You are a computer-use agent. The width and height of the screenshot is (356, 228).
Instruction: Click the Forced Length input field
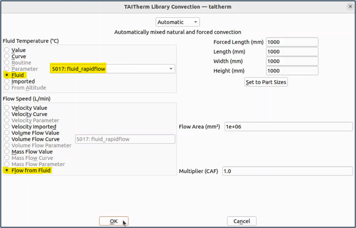[292, 42]
